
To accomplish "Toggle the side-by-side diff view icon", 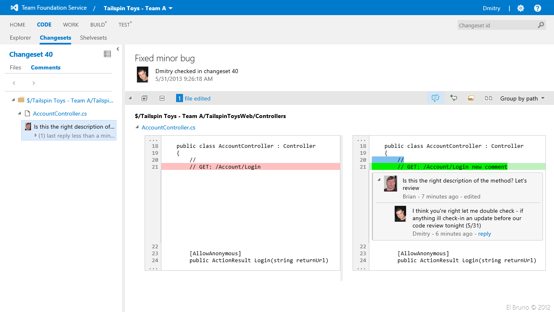I will point(488,98).
